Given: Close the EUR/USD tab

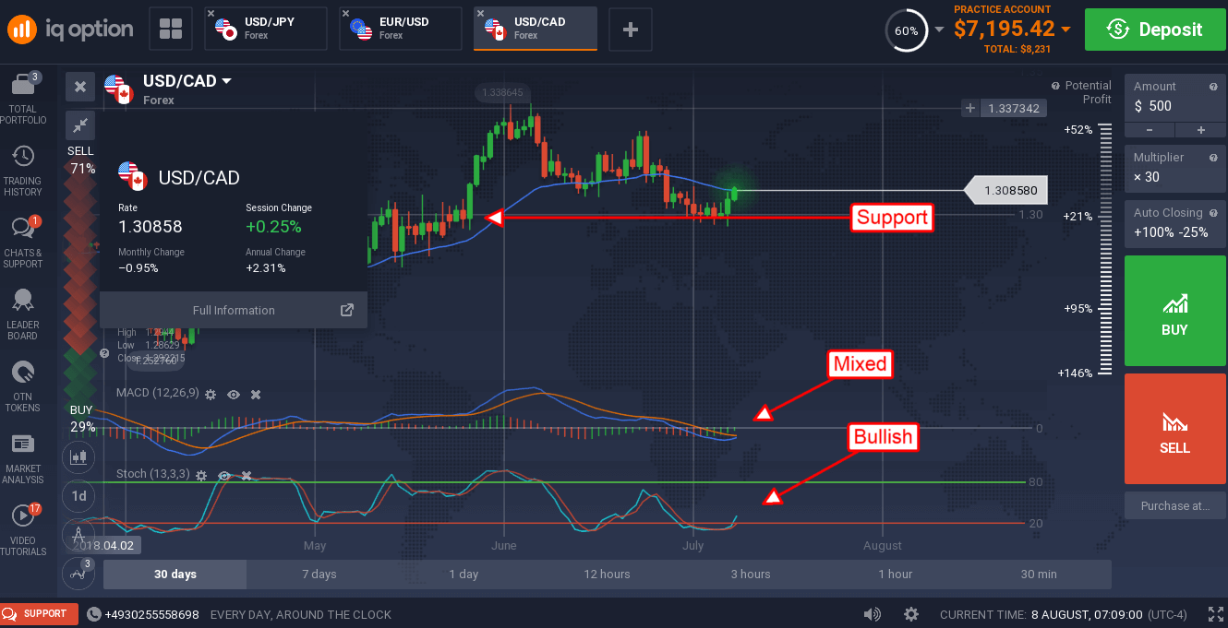Looking at the screenshot, I should click(346, 14).
